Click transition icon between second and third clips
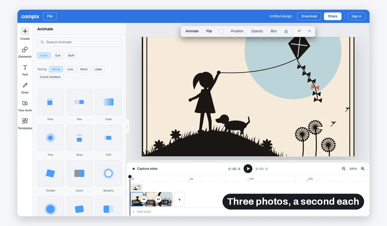This screenshot has width=387, height=226. [x=158, y=199]
